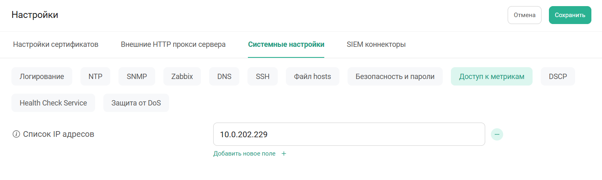602x180 pixels.
Task: Open the Настройки сертификатов tab
Action: 56,44
